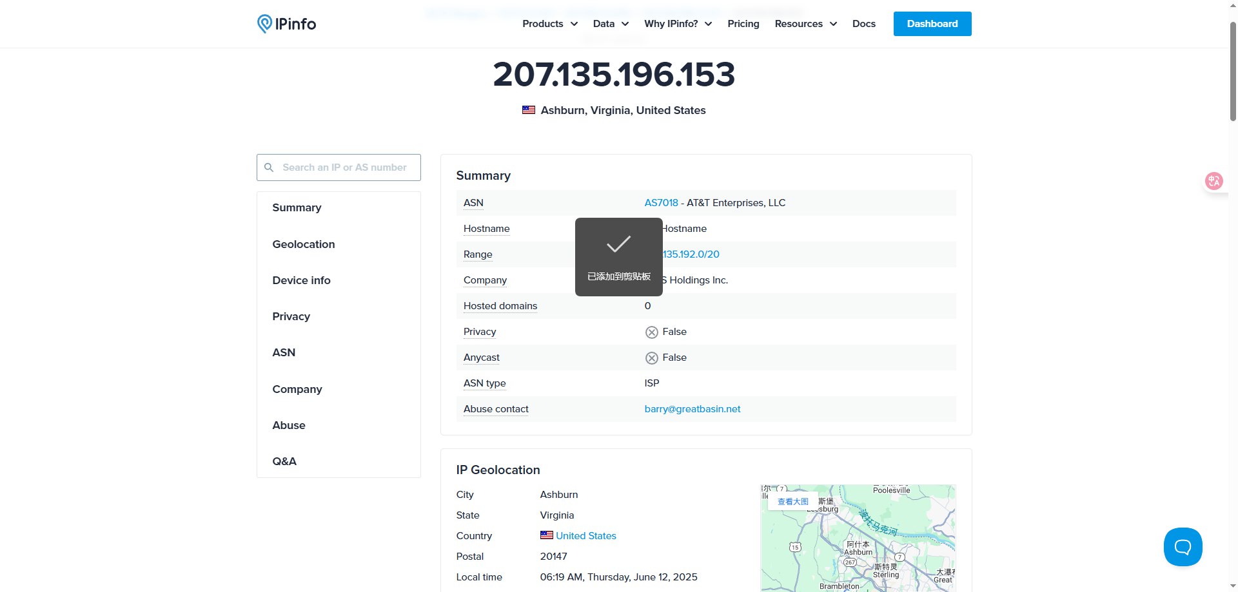The width and height of the screenshot is (1238, 592).
Task: Select ASN in the sidebar
Action: pyautogui.click(x=284, y=352)
